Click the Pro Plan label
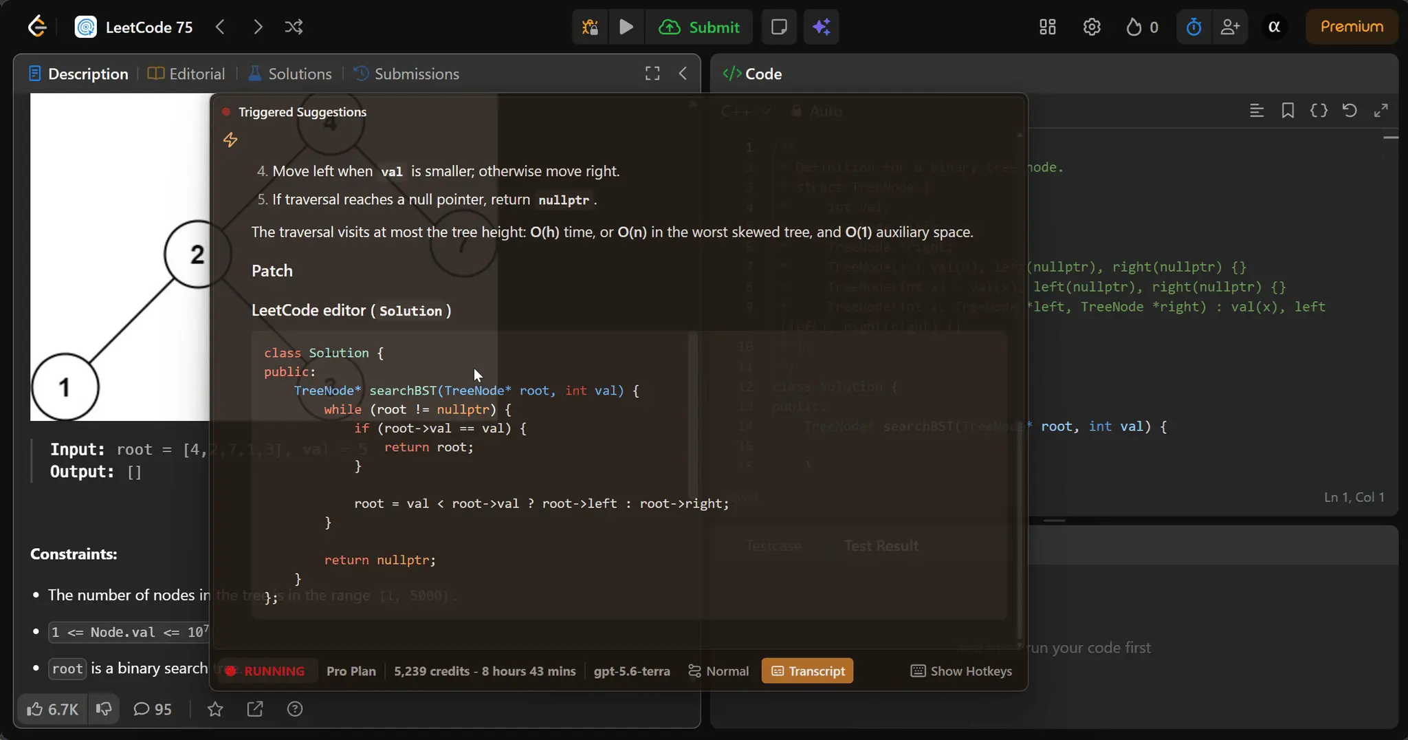Image resolution: width=1408 pixels, height=740 pixels. 351,671
